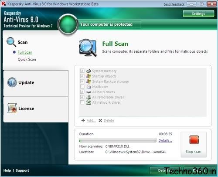The height and width of the screenshot is (177, 218).
Task: Toggle the System memory checkbox
Action: point(82,71)
